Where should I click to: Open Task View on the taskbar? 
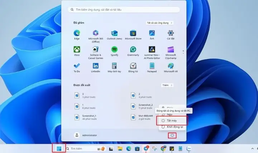[111, 149]
